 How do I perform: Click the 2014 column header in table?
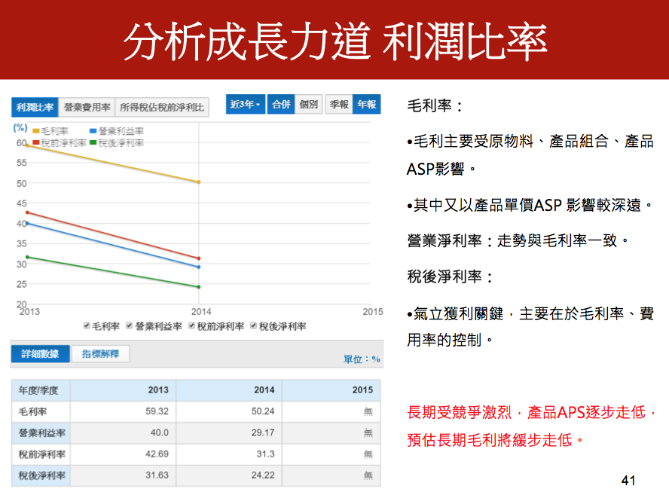[x=264, y=390]
